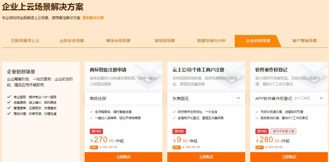Expand APP软件著作权登记 dropdown chevron

(x=321, y=98)
